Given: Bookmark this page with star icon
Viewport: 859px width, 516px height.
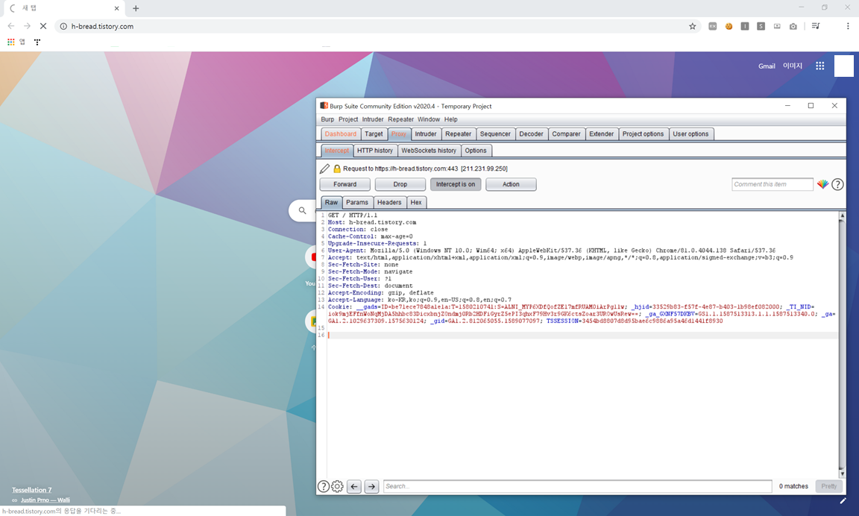Looking at the screenshot, I should (693, 26).
